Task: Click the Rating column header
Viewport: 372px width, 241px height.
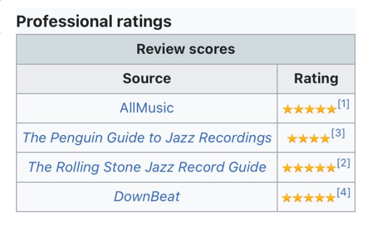Action: coord(316,78)
